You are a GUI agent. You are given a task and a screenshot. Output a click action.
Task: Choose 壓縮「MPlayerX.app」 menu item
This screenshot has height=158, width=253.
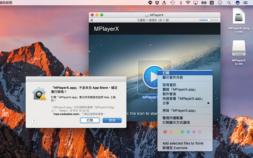[185, 89]
